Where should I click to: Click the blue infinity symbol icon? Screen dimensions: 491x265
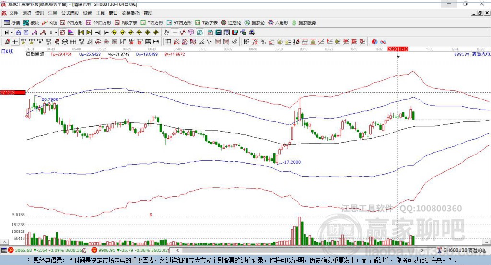383,42
